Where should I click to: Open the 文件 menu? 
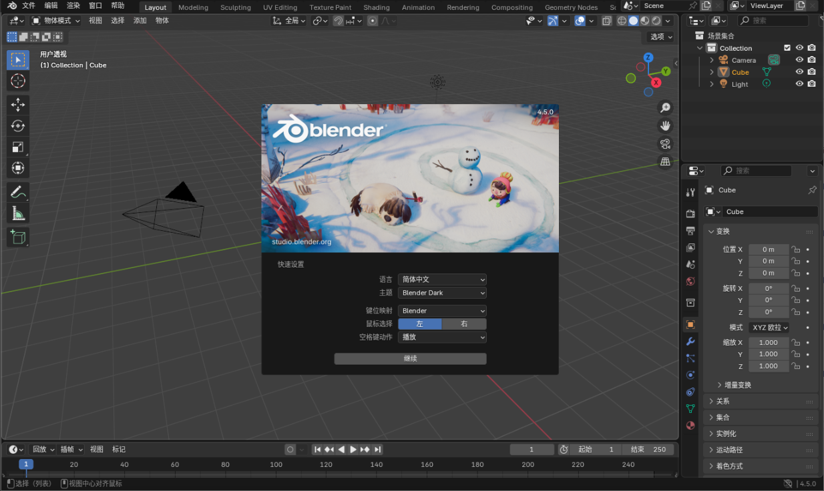tap(29, 6)
